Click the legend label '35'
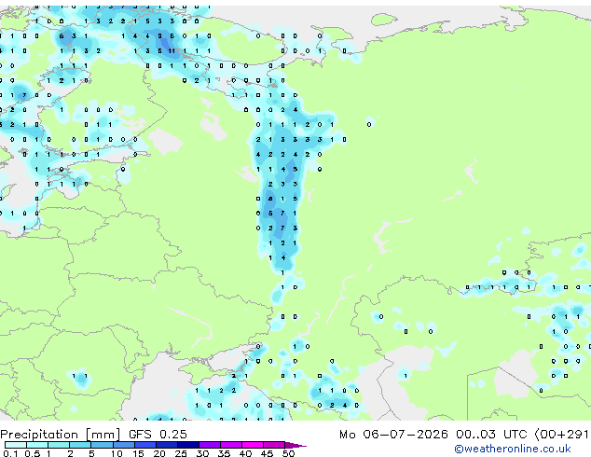 [x=224, y=453]
